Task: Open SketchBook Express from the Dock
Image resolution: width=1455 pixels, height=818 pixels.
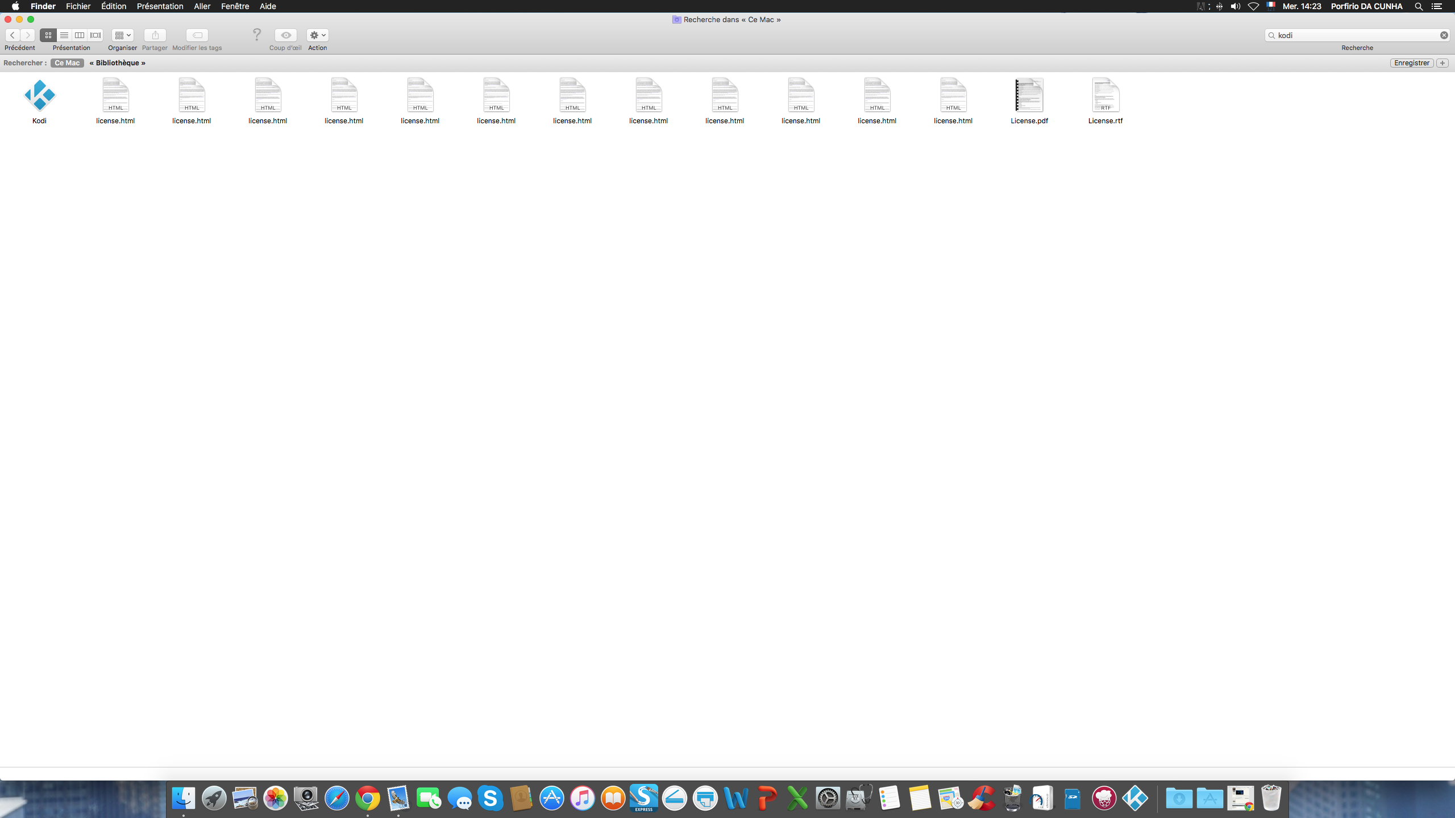Action: 644,798
